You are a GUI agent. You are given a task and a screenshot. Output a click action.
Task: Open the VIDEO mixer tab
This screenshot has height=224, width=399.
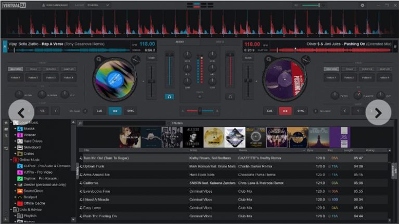220,42
